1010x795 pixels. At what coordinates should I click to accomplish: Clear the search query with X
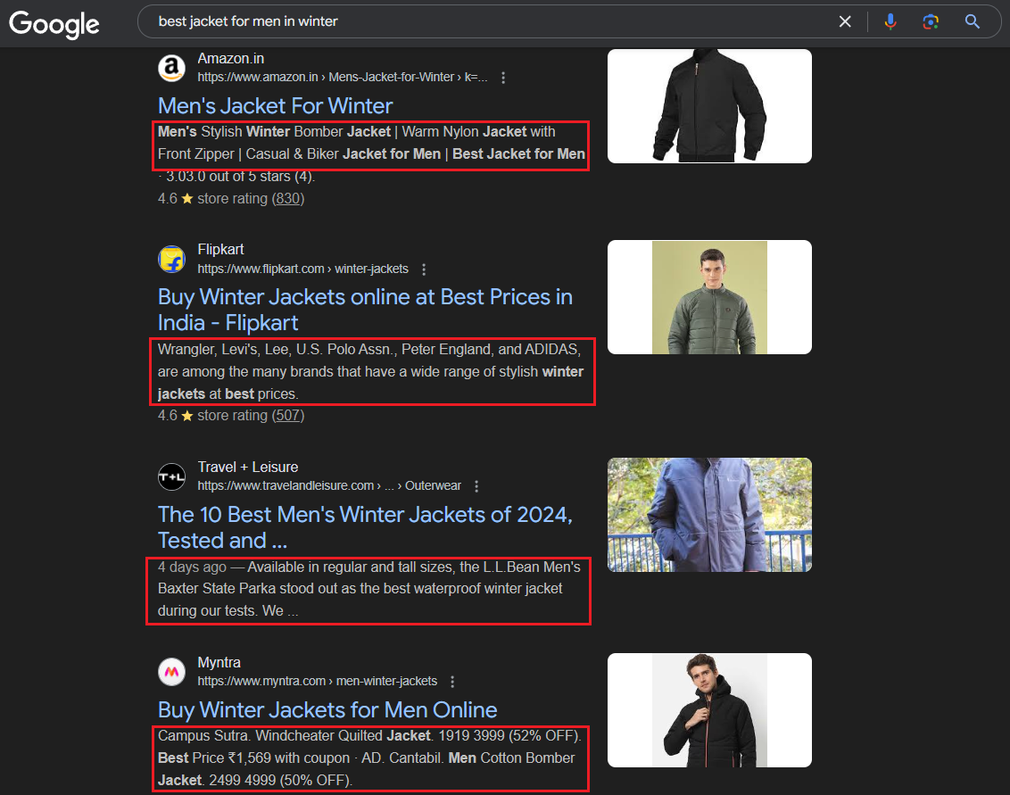tap(845, 22)
